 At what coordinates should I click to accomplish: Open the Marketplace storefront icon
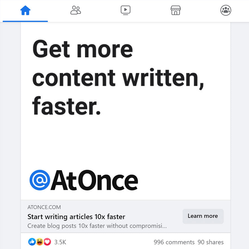[176, 10]
